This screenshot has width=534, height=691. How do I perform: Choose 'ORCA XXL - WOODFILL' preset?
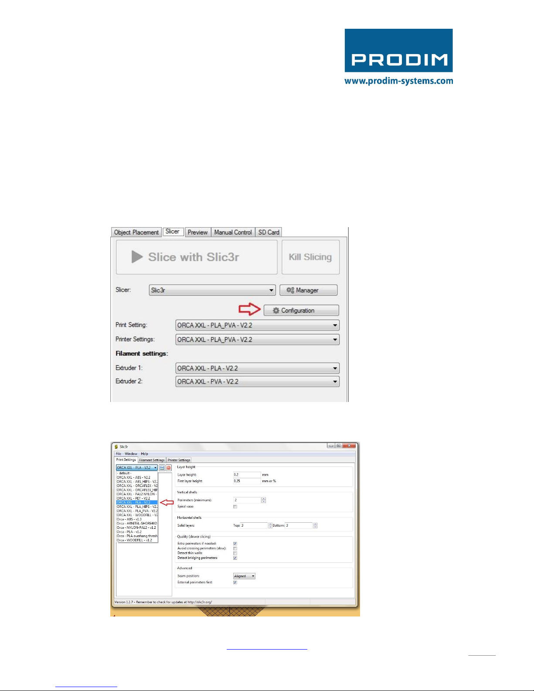pyautogui.click(x=137, y=515)
